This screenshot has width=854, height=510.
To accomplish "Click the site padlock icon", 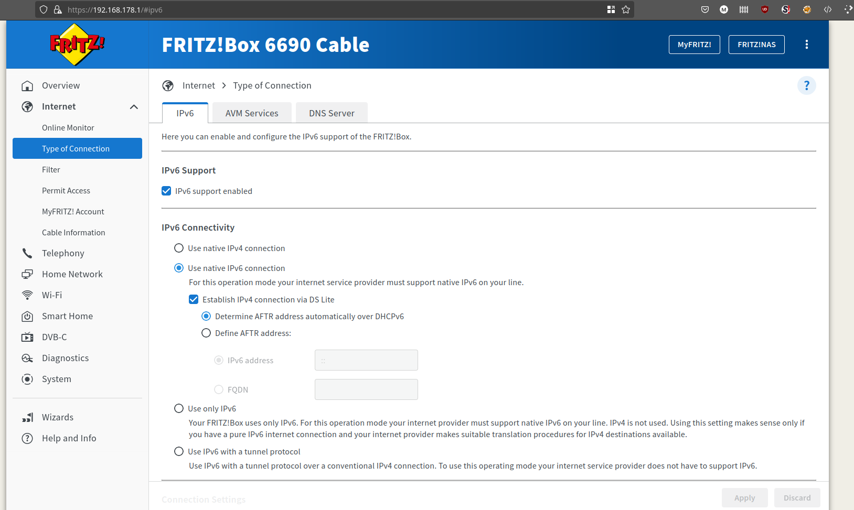I will (x=58, y=9).
